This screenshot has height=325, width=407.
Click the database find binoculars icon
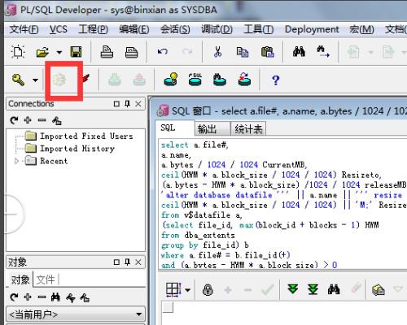point(220,80)
